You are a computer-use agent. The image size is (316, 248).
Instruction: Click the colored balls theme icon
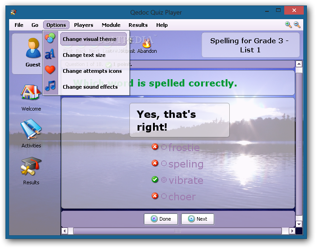50,38
